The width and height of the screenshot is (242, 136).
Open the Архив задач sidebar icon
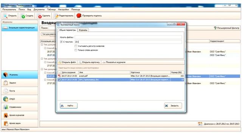[x=6, y=123]
